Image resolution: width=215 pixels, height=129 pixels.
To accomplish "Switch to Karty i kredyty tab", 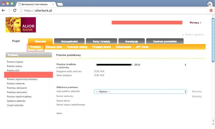I will 101,41.
